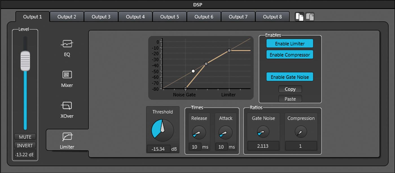This screenshot has height=173, width=395.
Task: Mute Output 1 with the MUTE button
Action: pos(25,137)
